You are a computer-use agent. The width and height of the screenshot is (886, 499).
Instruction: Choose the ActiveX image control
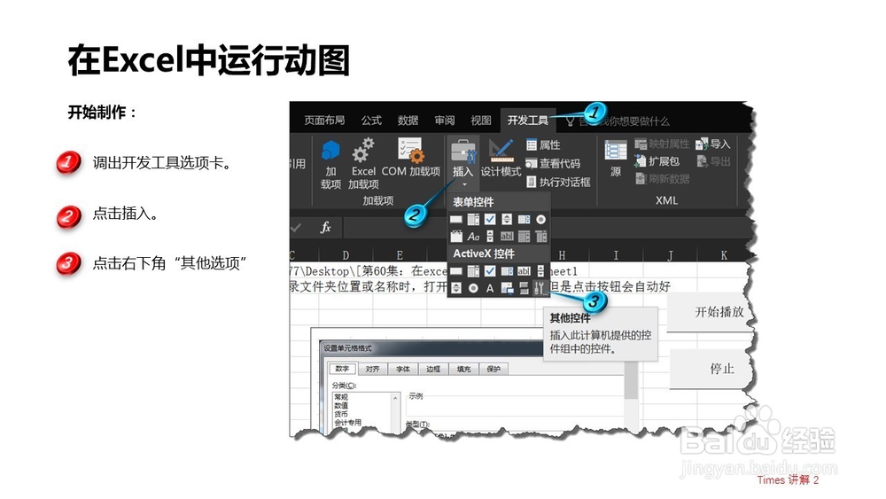pos(507,288)
